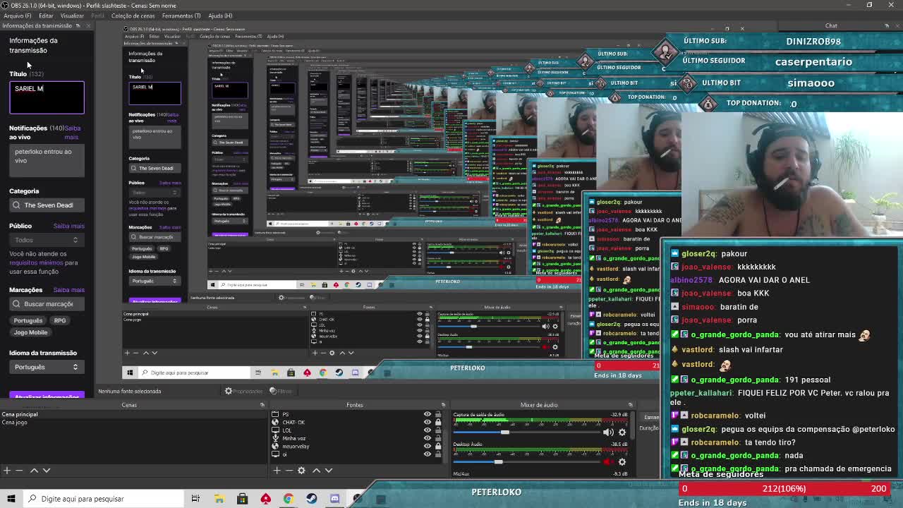Open settings gear for Captura de saída de áudio
903x508 pixels.
[622, 433]
